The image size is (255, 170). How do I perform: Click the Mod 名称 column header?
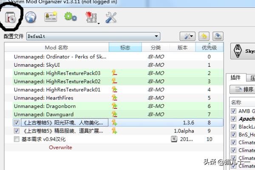56,48
